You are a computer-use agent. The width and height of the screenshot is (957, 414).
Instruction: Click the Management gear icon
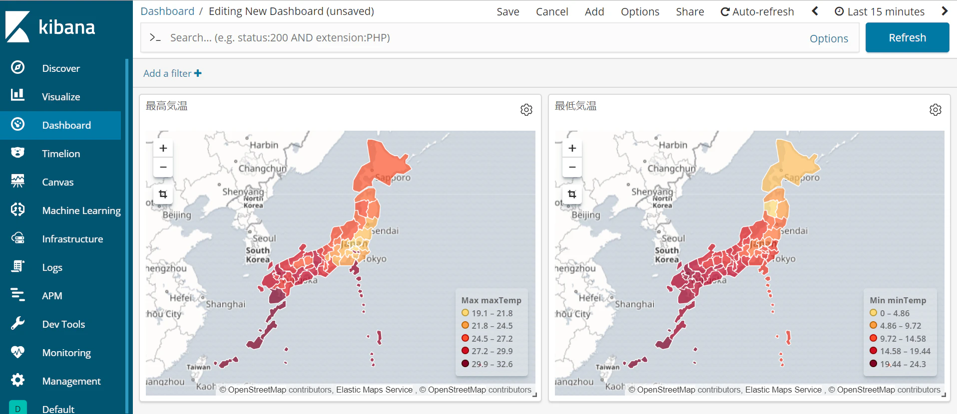pos(18,380)
